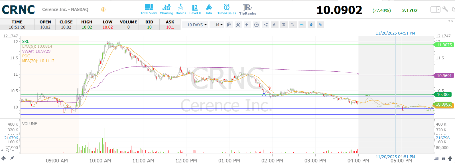This screenshot has height=163, width=455.
Task: Open the gray wrench settings icon
Action: click(445, 9)
